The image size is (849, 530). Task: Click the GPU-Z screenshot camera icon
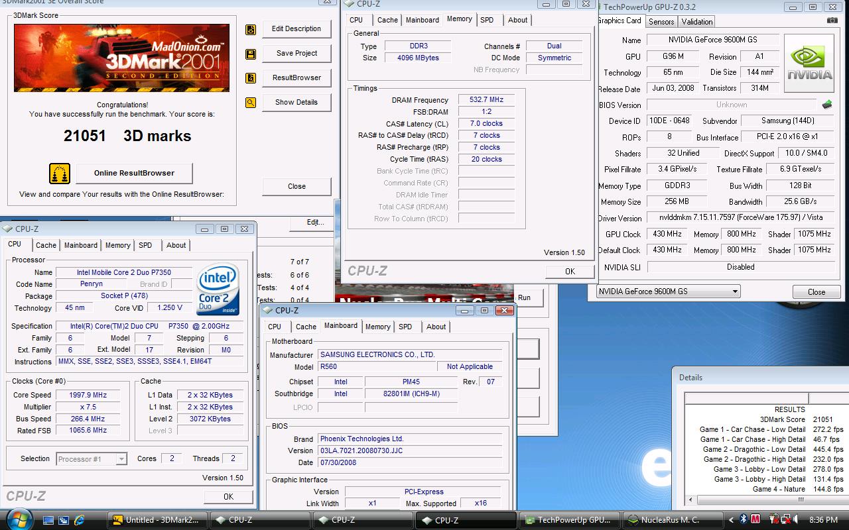click(832, 21)
